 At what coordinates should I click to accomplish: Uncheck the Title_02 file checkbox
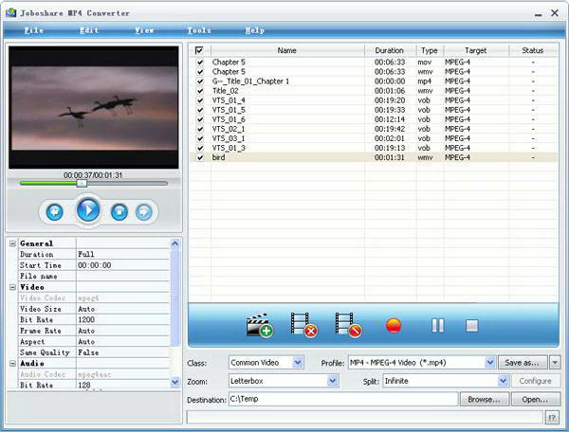(x=199, y=91)
